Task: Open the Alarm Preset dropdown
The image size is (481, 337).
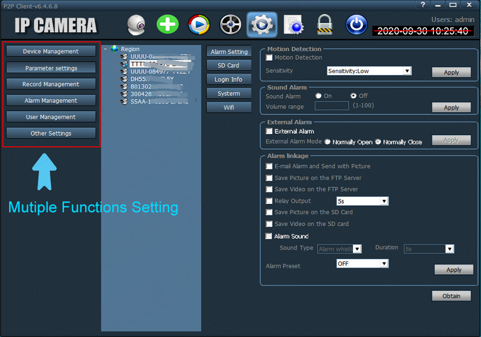Action: [384, 264]
